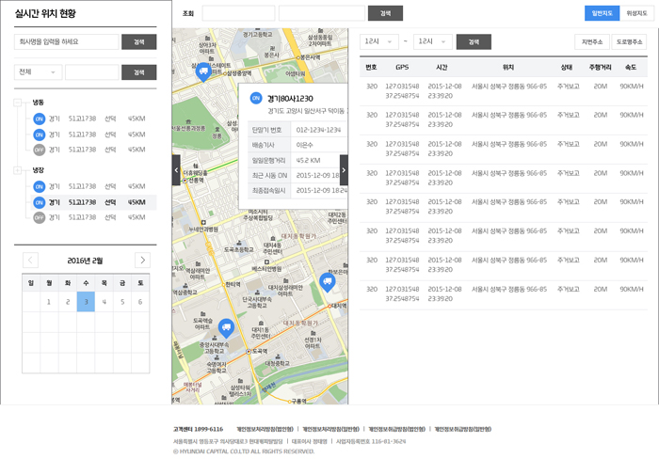Select date 3 in the calendar

pos(86,302)
